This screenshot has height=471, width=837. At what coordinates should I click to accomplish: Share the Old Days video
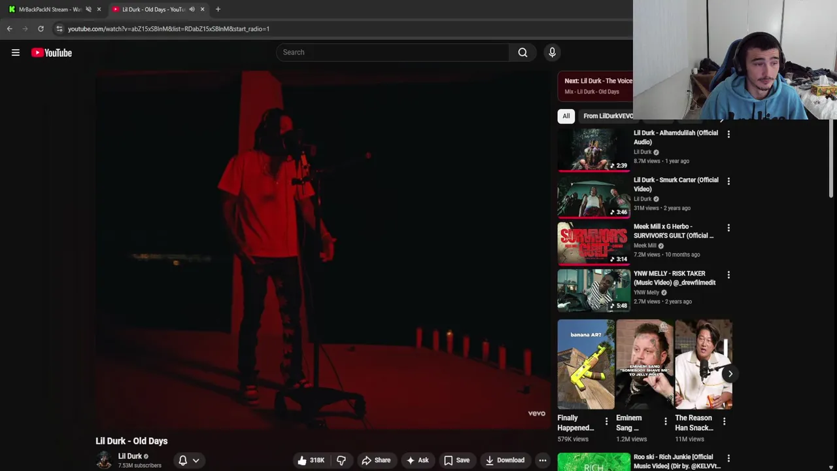pyautogui.click(x=376, y=461)
